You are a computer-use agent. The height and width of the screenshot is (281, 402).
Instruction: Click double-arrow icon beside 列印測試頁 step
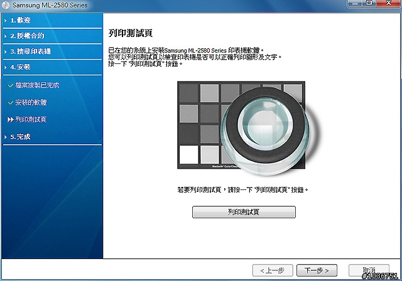(x=11, y=120)
